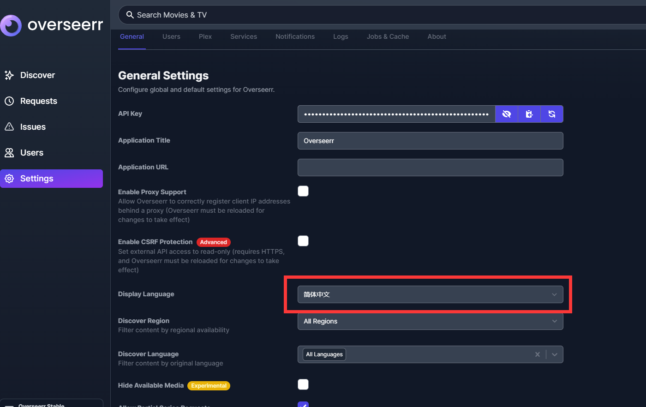Expand Discover Language dropdown arrow
Screen dimensions: 646x407
pos(555,354)
